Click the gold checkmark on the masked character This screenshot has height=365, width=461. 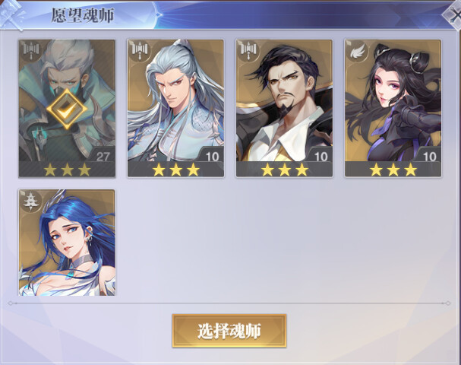(67, 109)
